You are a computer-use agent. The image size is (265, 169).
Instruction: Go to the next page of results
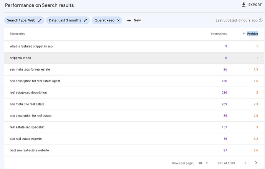[256, 163]
